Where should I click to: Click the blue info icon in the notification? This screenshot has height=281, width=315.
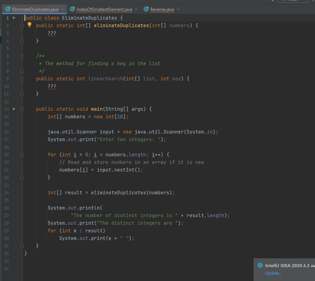pyautogui.click(x=260, y=265)
